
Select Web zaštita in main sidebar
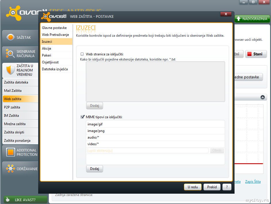20,99
